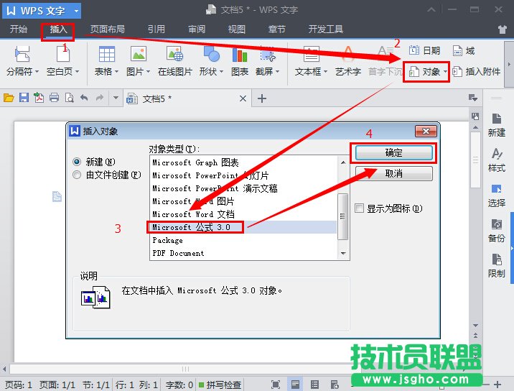
Task: Export to PDF from quick toolbar
Action: (x=39, y=98)
